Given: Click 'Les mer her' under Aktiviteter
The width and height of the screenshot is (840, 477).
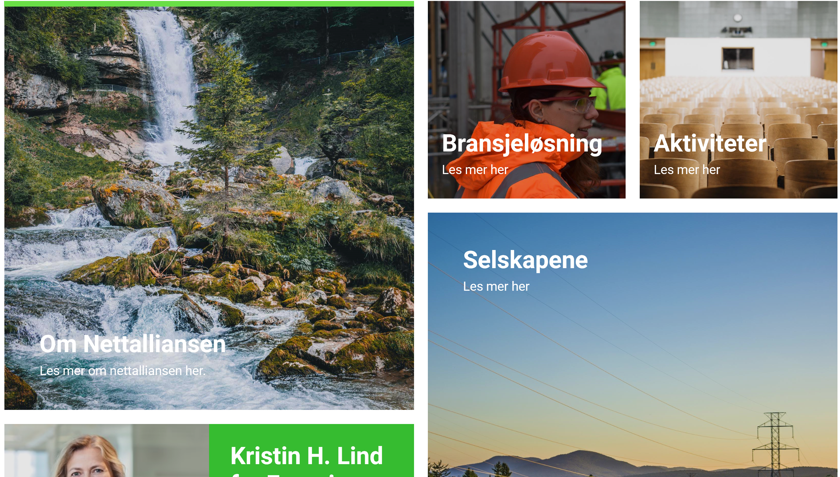Looking at the screenshot, I should coord(687,170).
